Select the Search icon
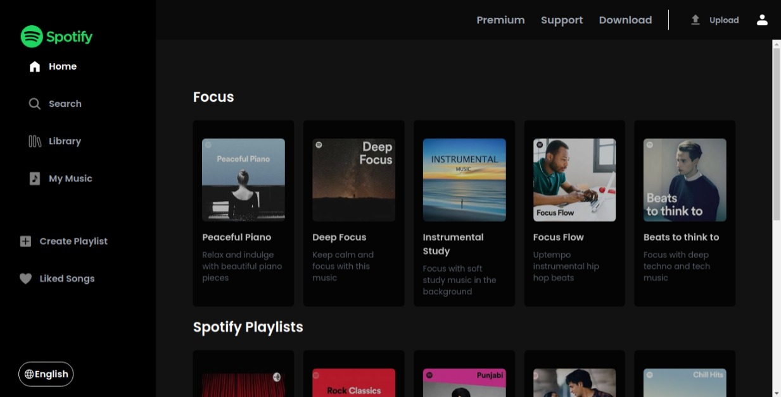 click(35, 103)
